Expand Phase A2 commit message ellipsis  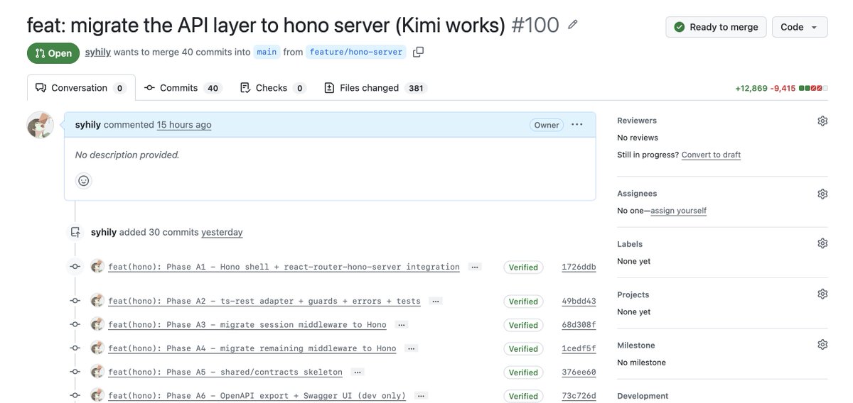pyautogui.click(x=436, y=301)
